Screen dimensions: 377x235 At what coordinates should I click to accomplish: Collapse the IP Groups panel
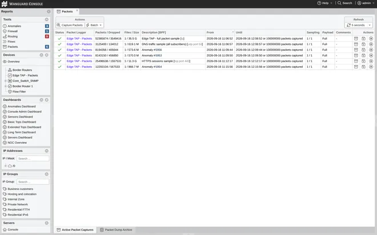[x=47, y=175]
